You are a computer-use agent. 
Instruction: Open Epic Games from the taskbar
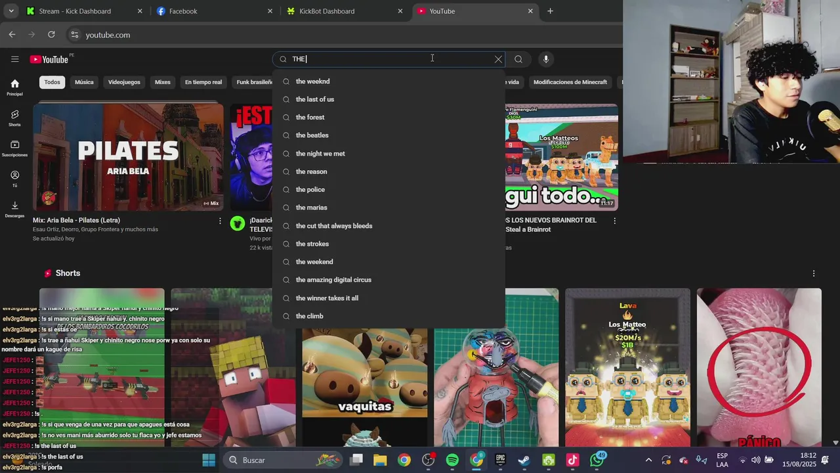click(500, 460)
